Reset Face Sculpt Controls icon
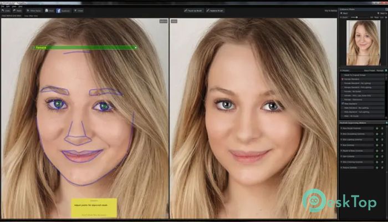 click(382, 128)
